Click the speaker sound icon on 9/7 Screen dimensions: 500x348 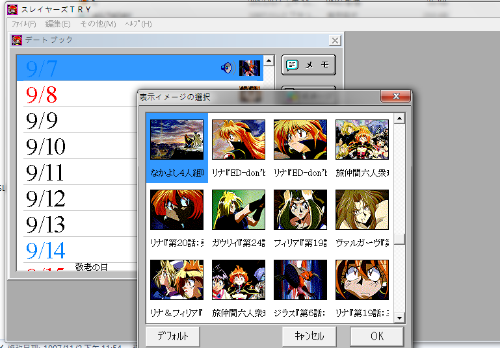[x=228, y=68]
